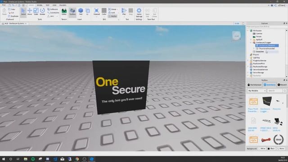Open Inventory tab in Toolbox
Screen dimensions: 288x162
(270, 85)
